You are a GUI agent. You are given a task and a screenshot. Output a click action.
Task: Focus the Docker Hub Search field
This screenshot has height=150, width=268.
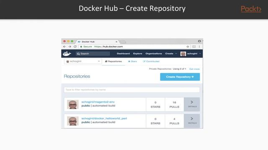coord(93,54)
